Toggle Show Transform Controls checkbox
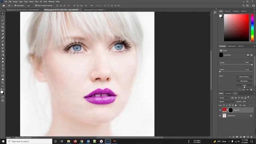The width and height of the screenshot is (256, 144). (x=36, y=6)
